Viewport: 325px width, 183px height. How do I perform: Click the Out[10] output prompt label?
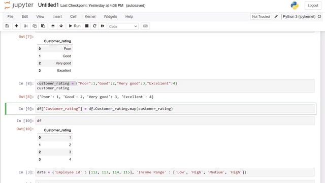[25, 129]
